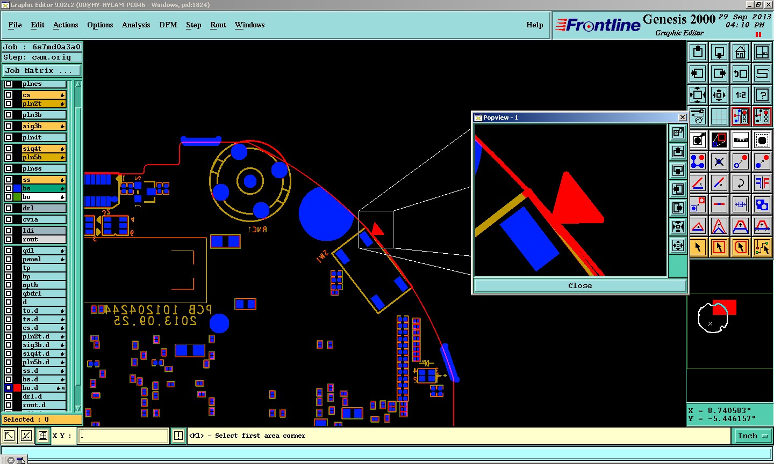Toggle checkbox for layer cs

click(9, 95)
